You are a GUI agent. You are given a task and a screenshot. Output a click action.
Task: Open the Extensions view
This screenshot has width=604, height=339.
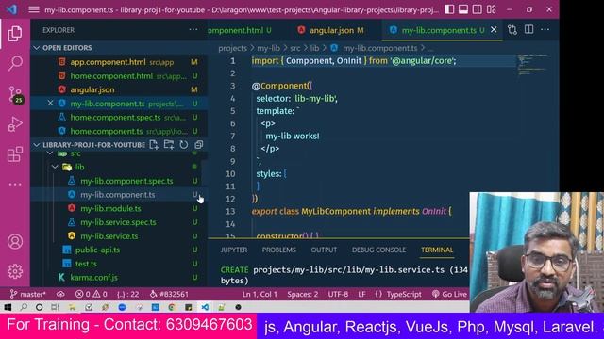pyautogui.click(x=15, y=154)
